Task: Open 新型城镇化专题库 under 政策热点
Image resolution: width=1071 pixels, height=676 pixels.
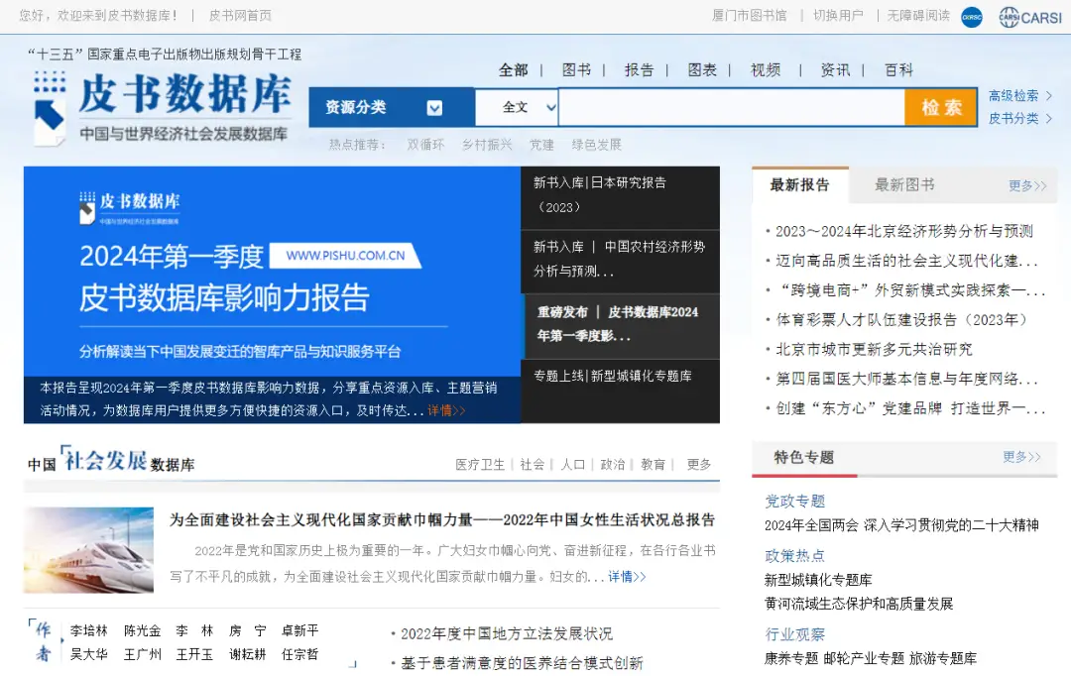Action: tap(818, 580)
